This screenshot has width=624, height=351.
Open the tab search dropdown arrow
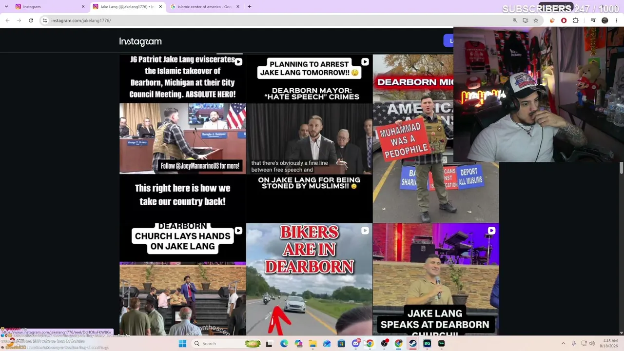pyautogui.click(x=6, y=7)
